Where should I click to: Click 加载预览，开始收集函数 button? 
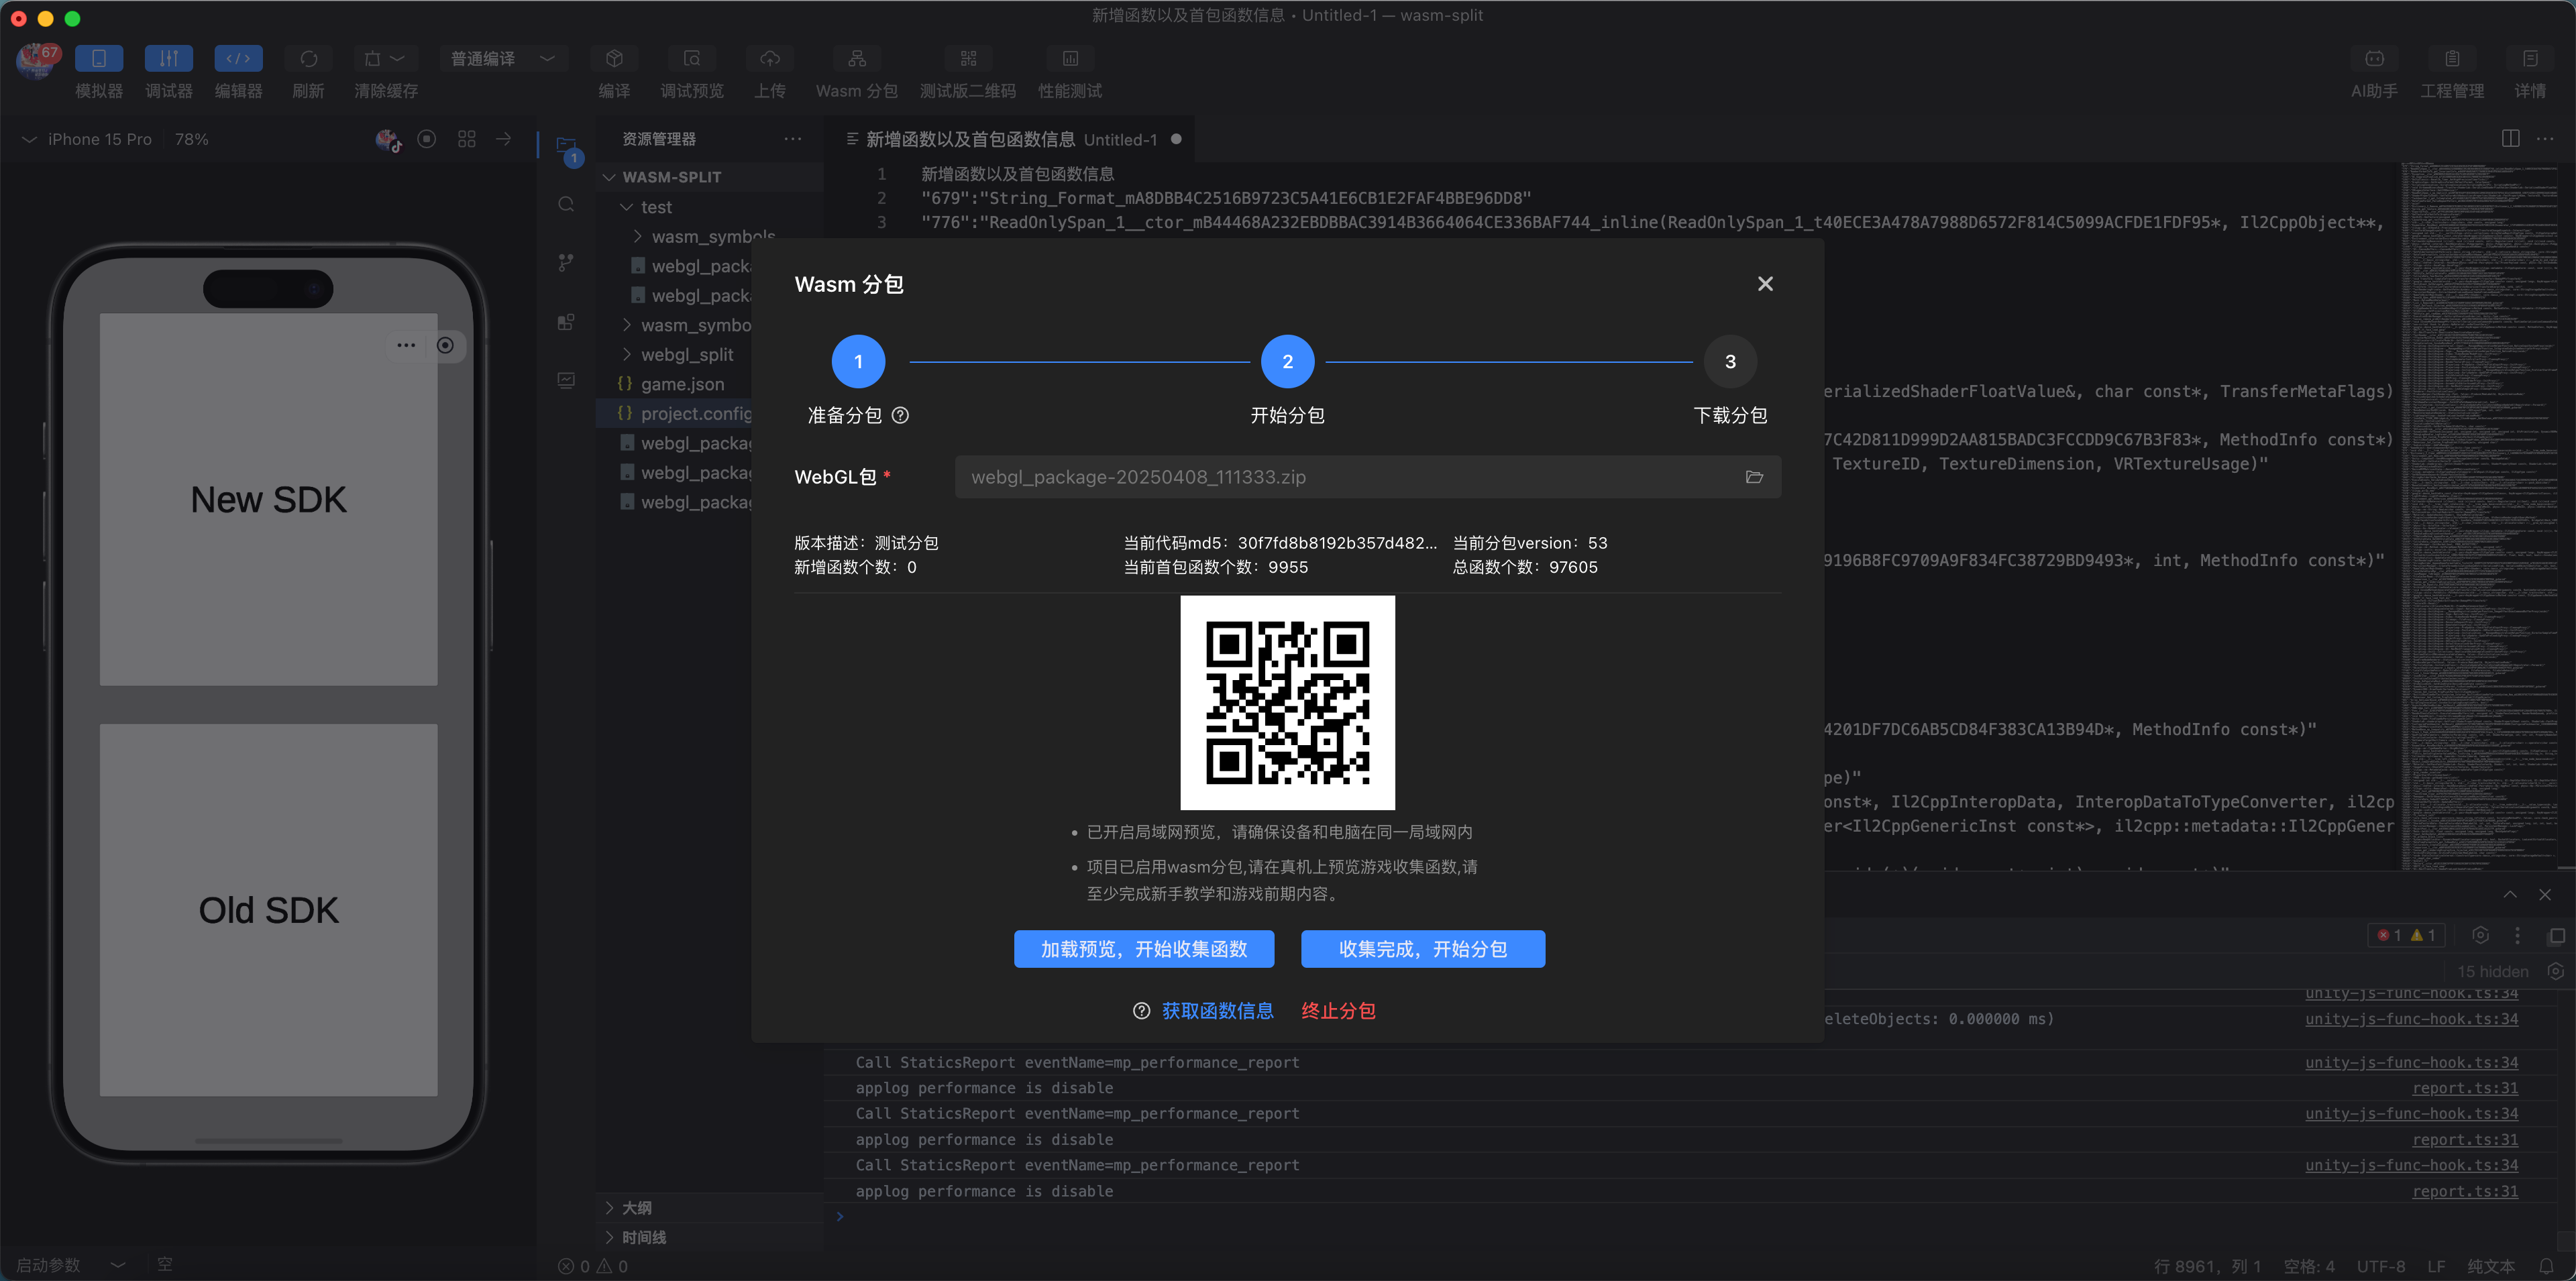pyautogui.click(x=1144, y=949)
